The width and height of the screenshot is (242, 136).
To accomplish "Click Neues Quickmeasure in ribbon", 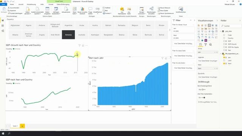I will pos(166,13).
